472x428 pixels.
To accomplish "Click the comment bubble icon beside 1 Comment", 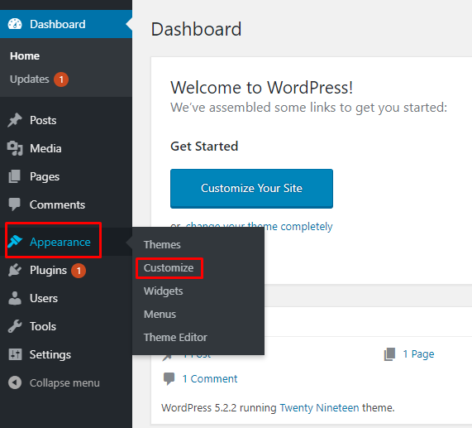I will tap(169, 378).
